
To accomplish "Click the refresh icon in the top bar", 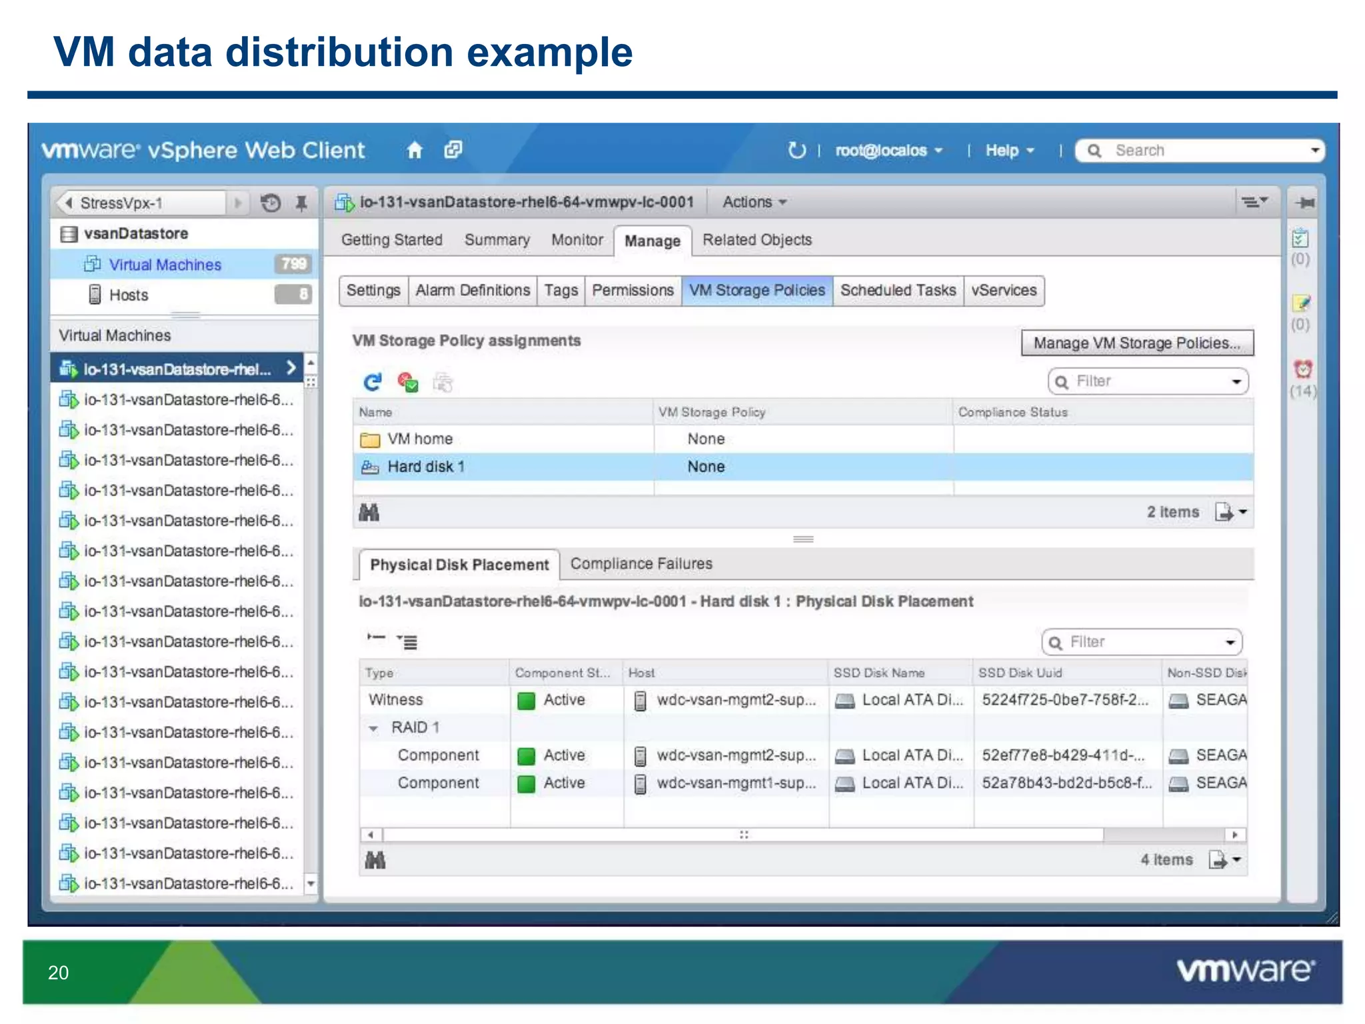I will pos(796,151).
